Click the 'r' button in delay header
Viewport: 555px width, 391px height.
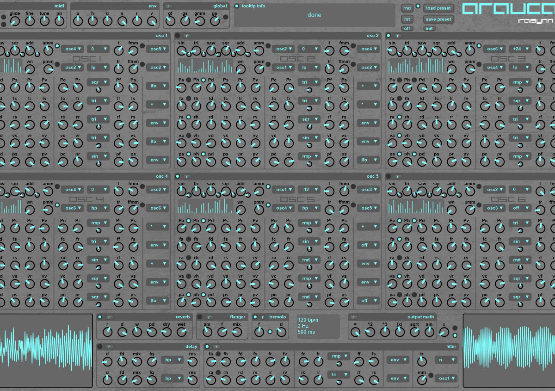tap(109, 347)
